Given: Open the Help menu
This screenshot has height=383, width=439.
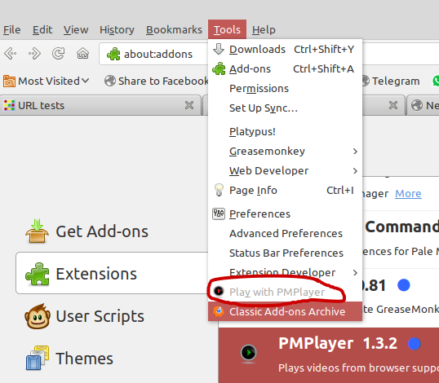Looking at the screenshot, I should (264, 29).
